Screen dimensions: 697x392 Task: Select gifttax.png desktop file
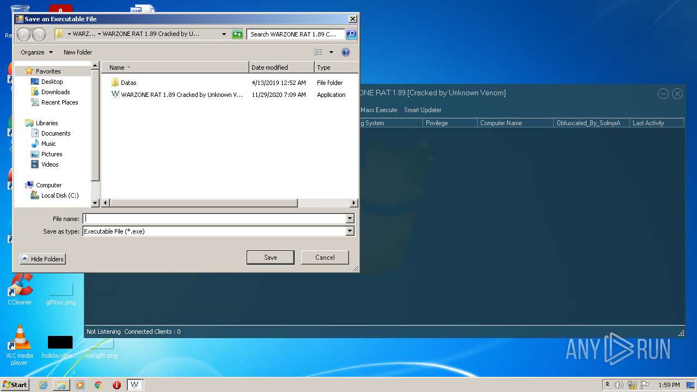click(x=60, y=294)
